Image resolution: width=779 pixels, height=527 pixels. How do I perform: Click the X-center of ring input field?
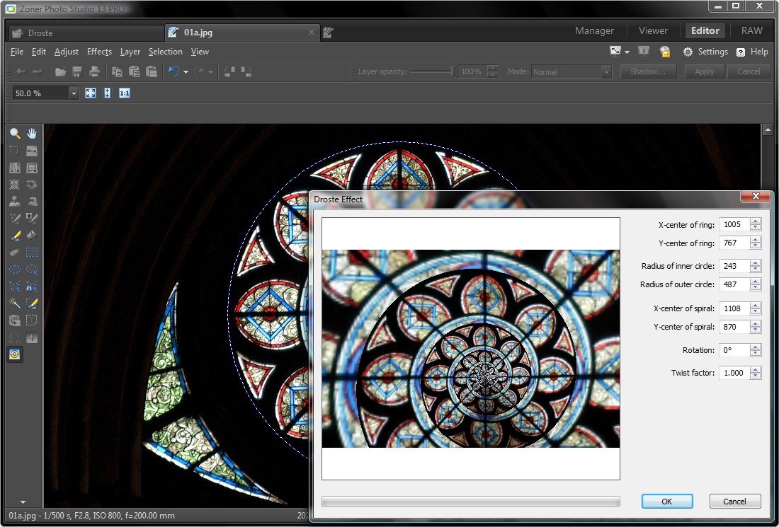pos(733,224)
